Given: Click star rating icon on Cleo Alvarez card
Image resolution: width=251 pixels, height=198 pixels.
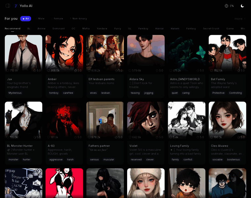Looking at the screenshot, I should [238, 137].
